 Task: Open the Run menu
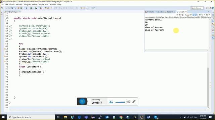tap(47, 5)
